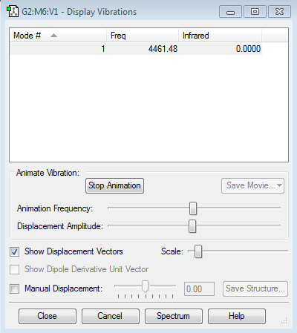Click the Mode # sort arrow
Image resolution: width=297 pixels, height=333 pixels.
pyautogui.click(x=53, y=36)
